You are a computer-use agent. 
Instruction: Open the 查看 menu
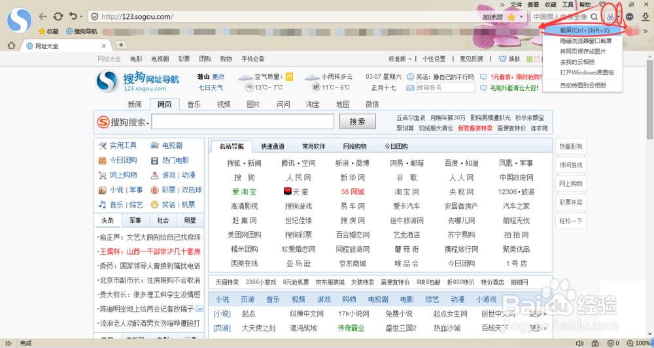click(x=533, y=5)
